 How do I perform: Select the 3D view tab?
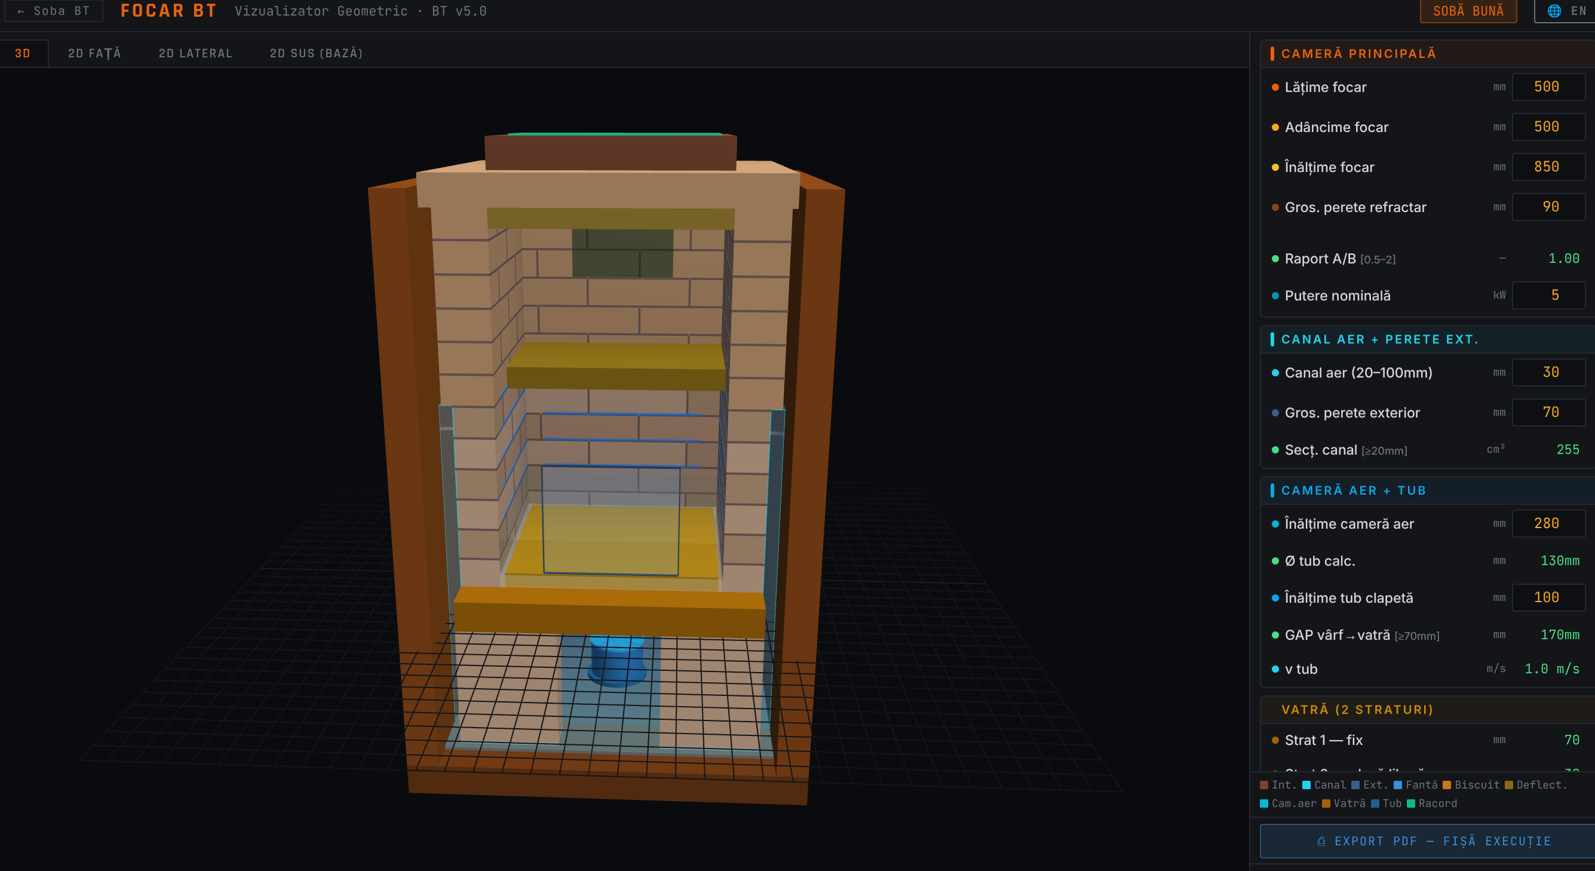pyautogui.click(x=23, y=53)
